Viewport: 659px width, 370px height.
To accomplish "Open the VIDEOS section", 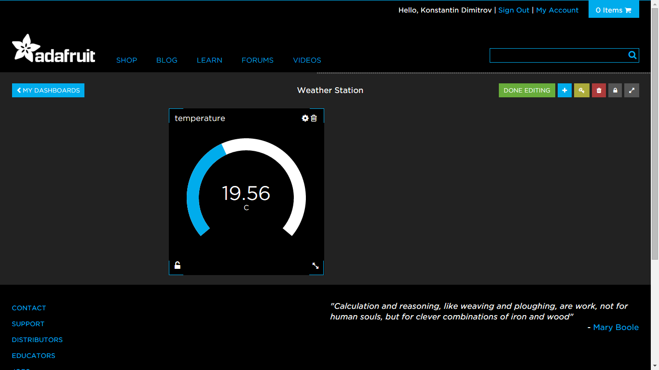I will pos(307,60).
